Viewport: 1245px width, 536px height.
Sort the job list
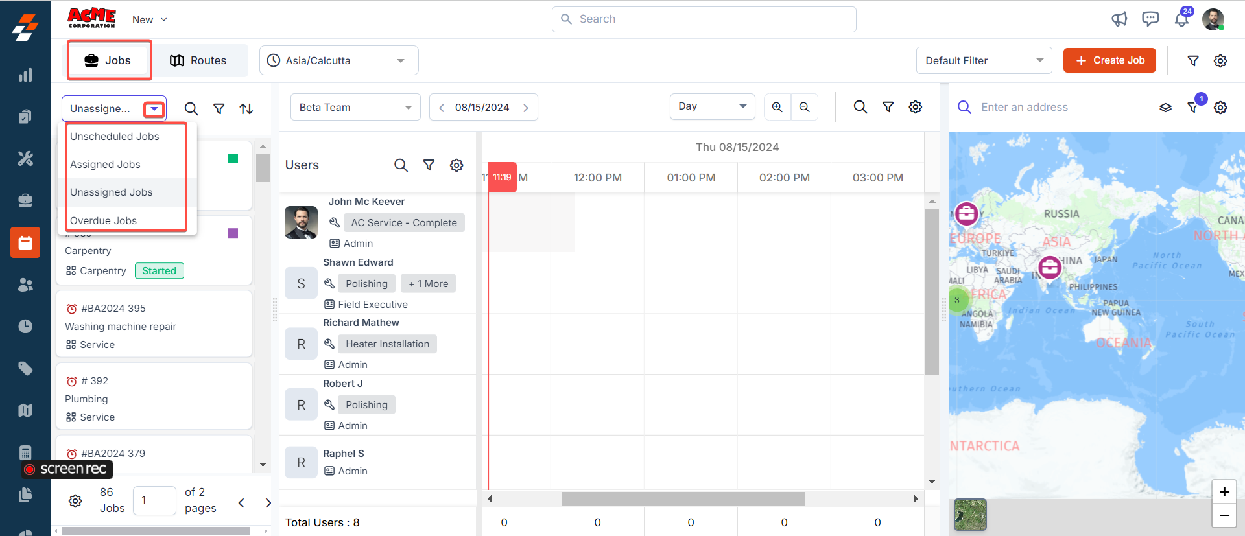(246, 109)
